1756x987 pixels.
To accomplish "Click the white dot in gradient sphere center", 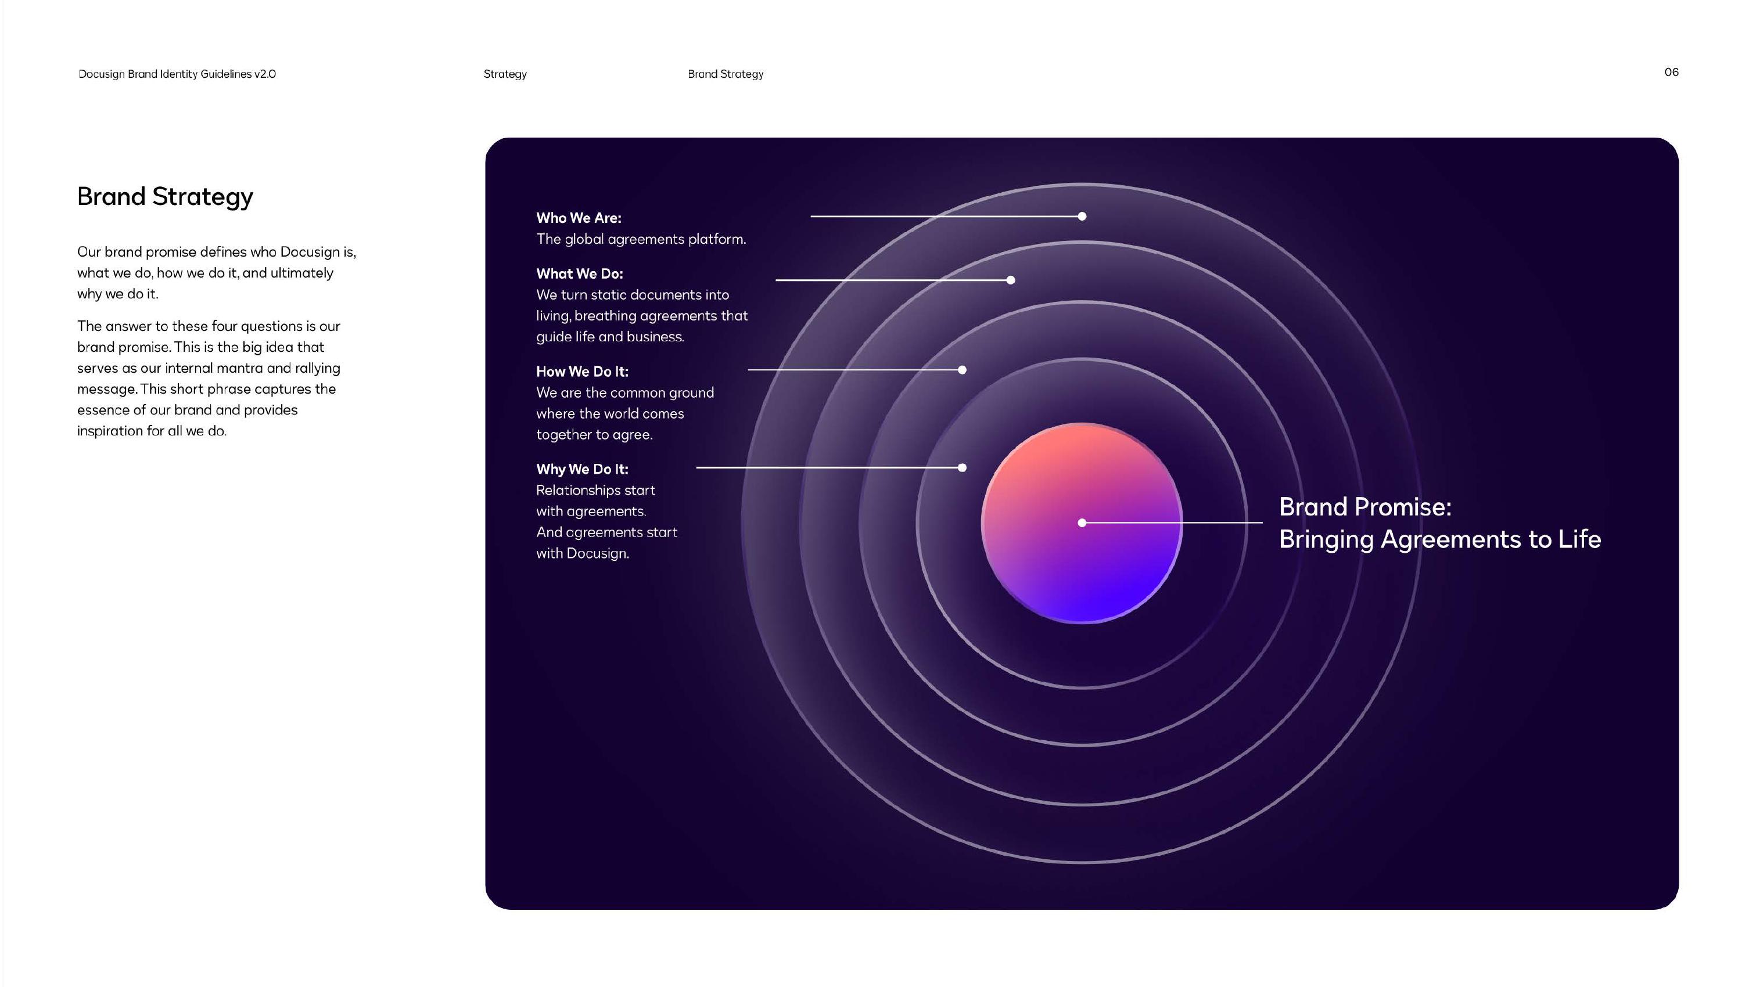I will click(1082, 523).
